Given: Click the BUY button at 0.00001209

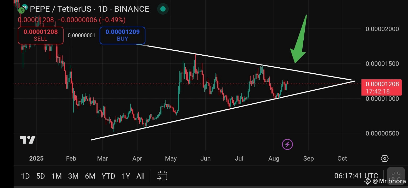Looking at the screenshot, I should coord(122,35).
